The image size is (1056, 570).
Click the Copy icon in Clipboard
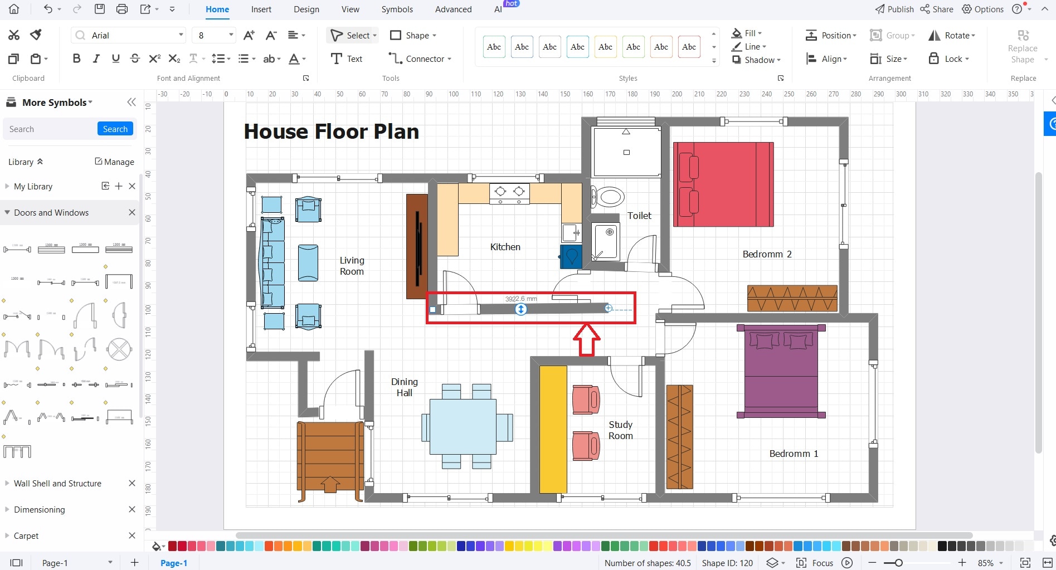pyautogui.click(x=13, y=59)
